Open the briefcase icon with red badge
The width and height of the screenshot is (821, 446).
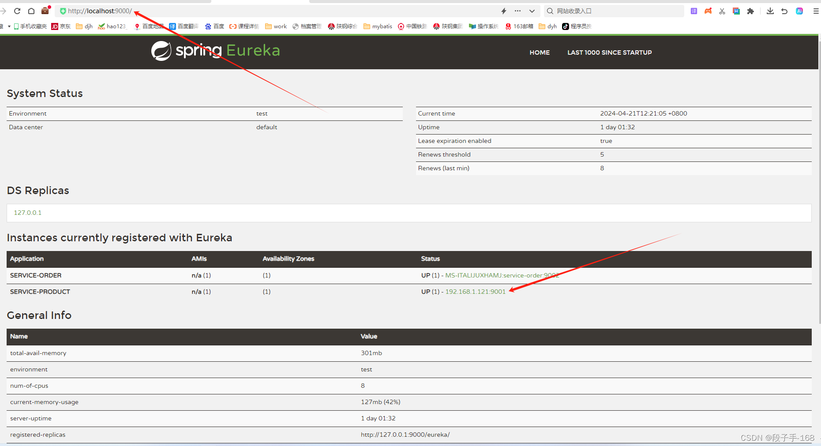click(45, 11)
